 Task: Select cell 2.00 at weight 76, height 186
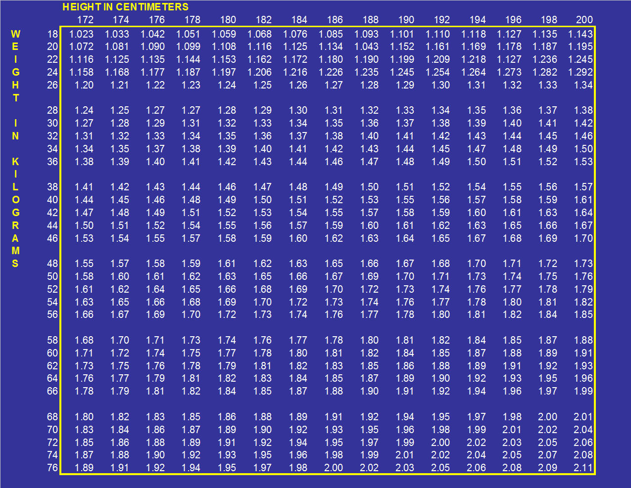[334, 468]
